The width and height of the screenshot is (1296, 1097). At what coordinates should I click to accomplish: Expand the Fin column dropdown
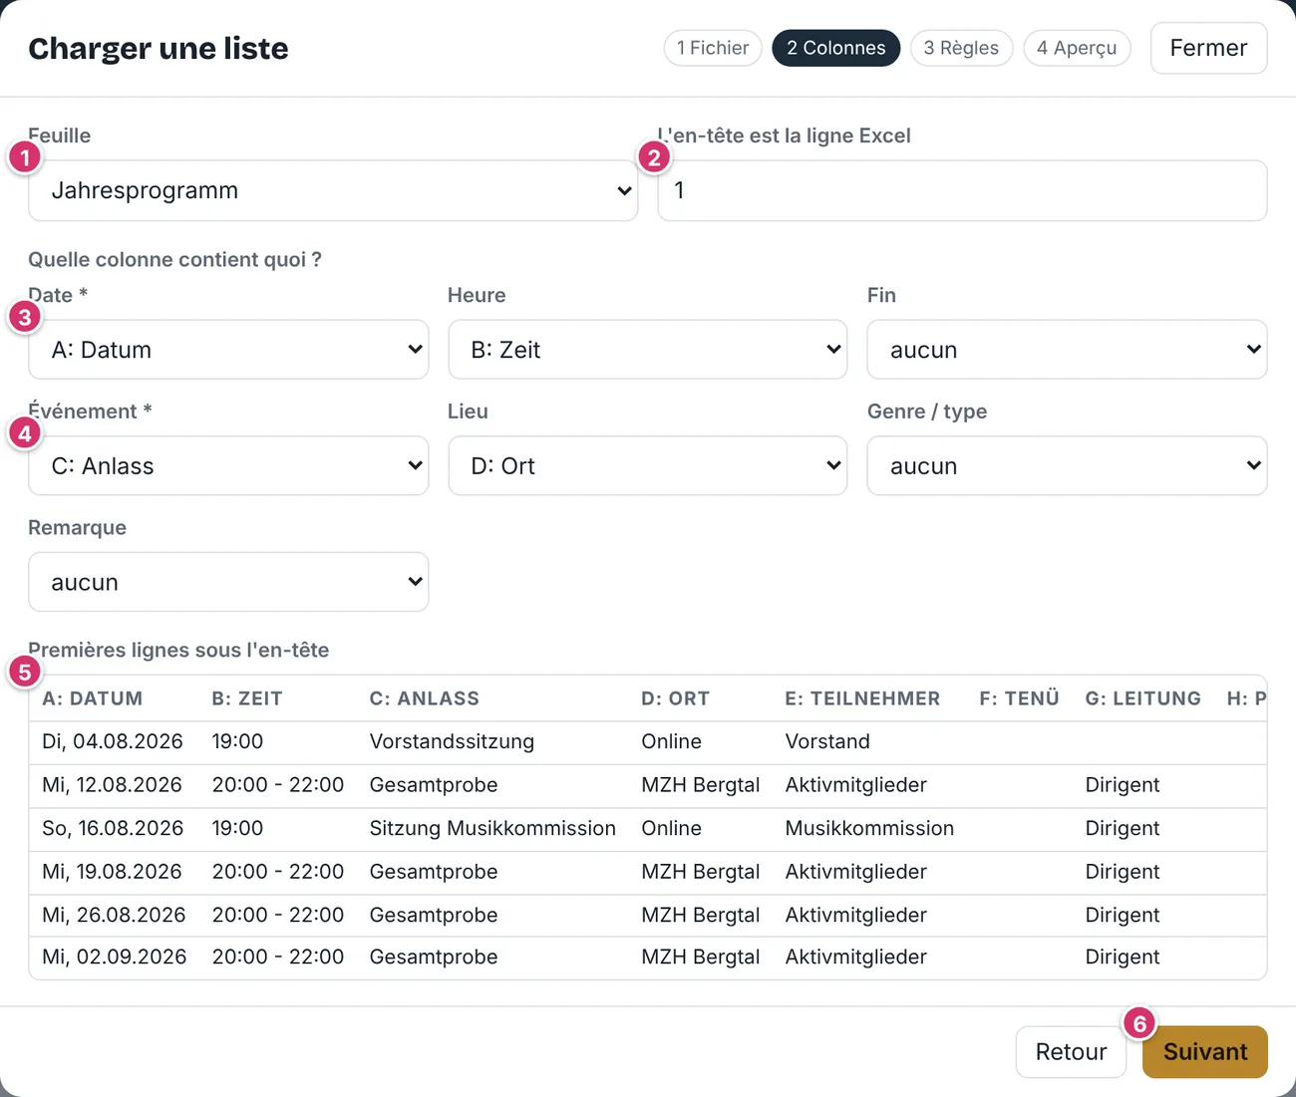pyautogui.click(x=1067, y=350)
